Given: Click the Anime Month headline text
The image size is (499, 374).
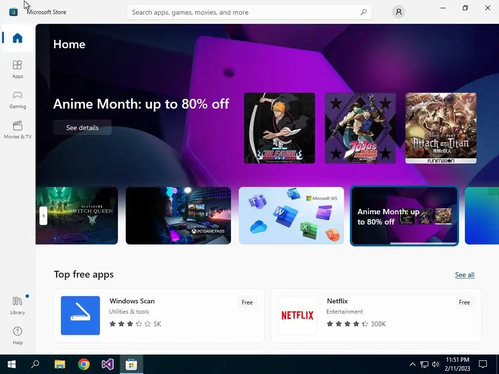Looking at the screenshot, I should [141, 104].
